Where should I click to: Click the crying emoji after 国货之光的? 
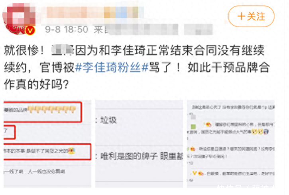click(71, 151)
